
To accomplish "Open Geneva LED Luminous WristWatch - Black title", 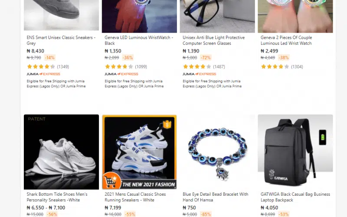I will coord(139,40).
